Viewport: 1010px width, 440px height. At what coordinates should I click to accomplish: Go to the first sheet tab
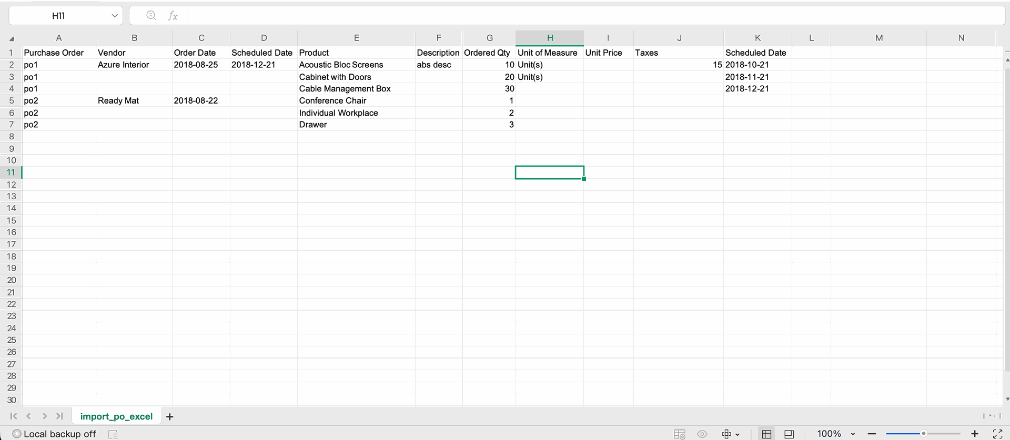(14, 416)
